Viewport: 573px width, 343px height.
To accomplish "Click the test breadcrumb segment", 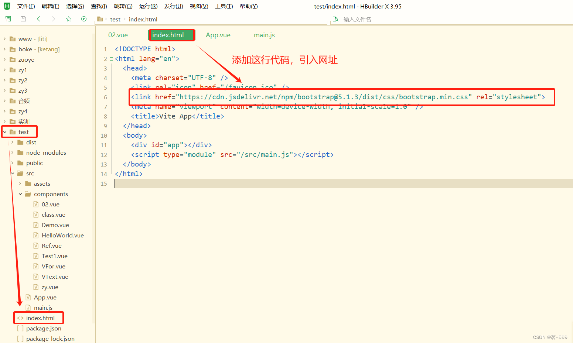I will (x=115, y=19).
